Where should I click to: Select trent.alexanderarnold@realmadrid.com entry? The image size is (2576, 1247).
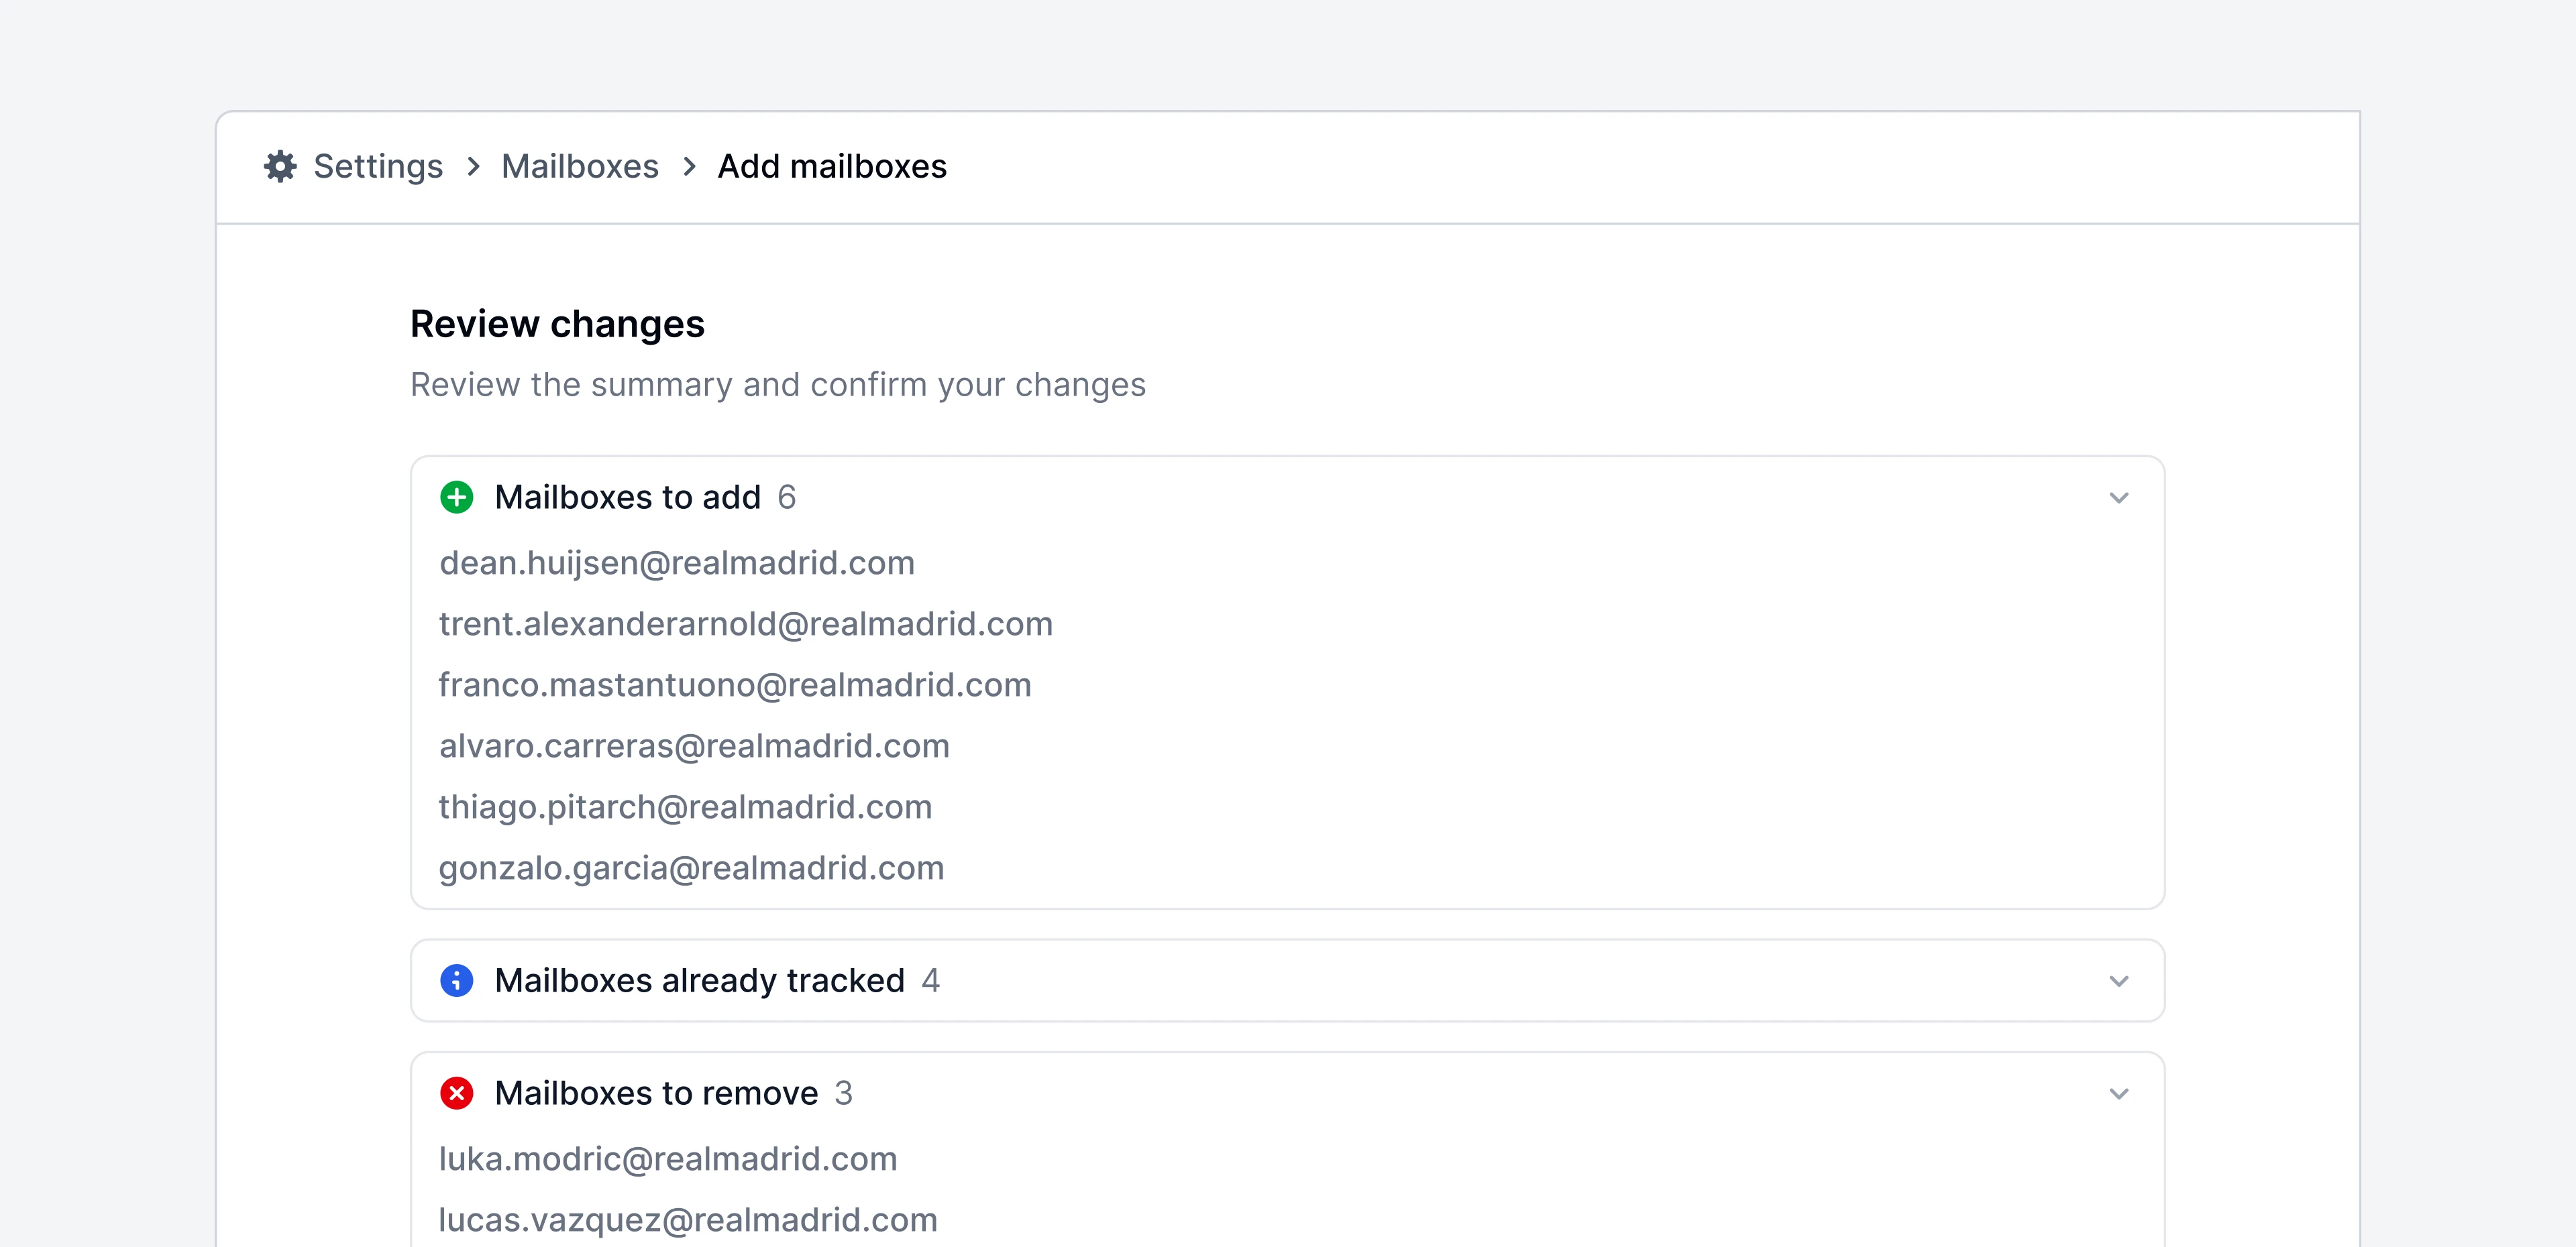tap(746, 624)
